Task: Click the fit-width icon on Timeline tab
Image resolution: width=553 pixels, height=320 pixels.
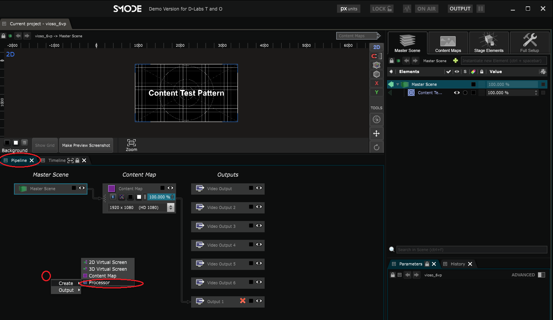Action: 70,160
